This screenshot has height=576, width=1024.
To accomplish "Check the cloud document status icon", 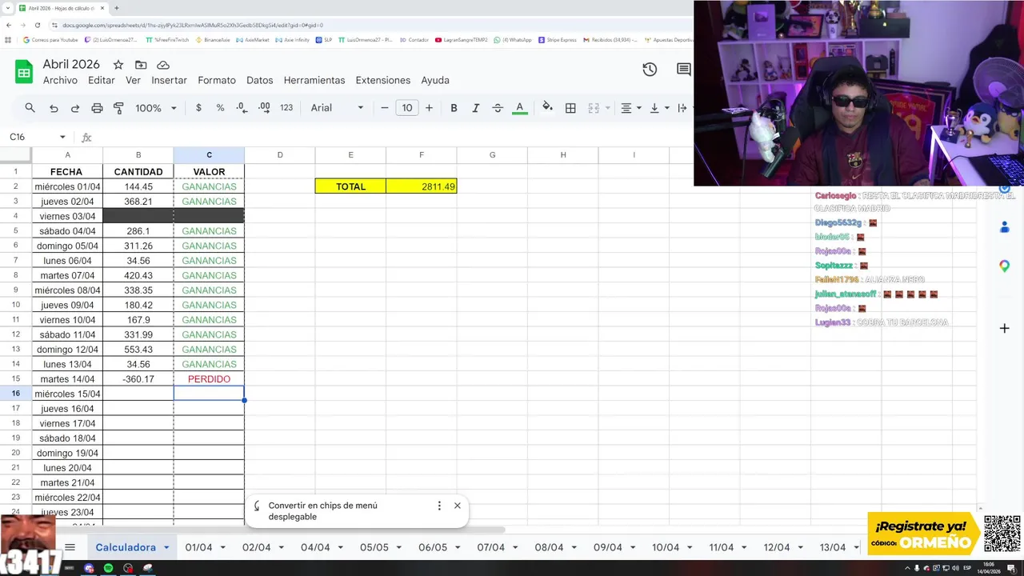I will (x=163, y=65).
